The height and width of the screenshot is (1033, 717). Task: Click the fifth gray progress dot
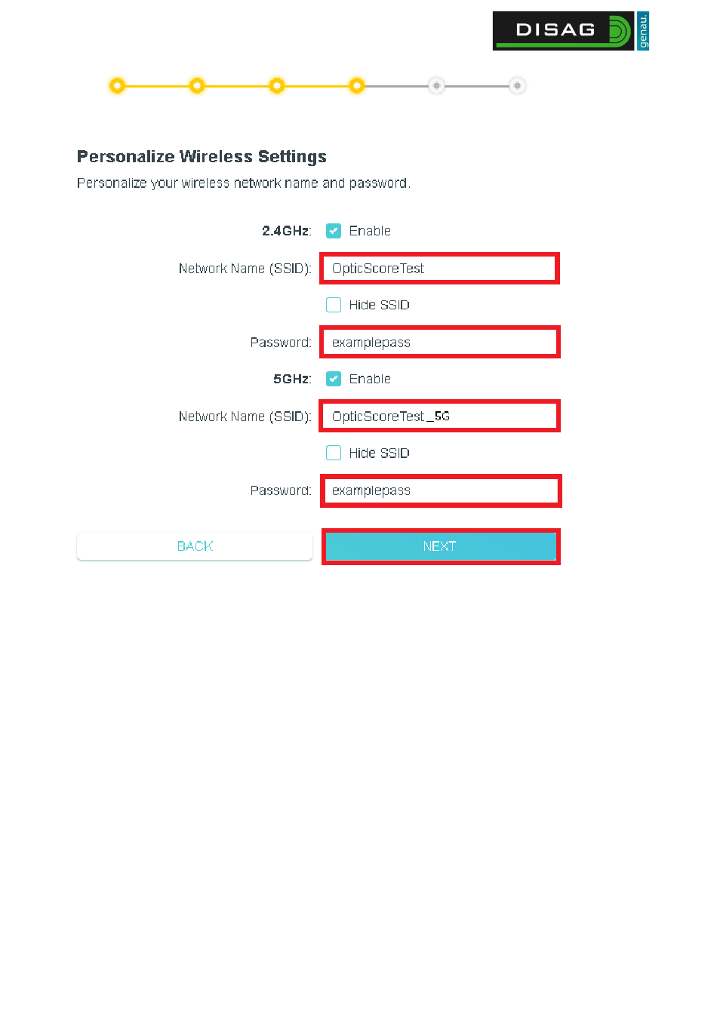click(x=436, y=86)
